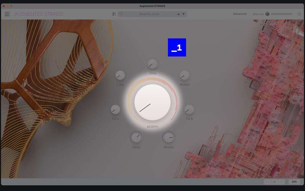Click the Color knob

pyautogui.click(x=120, y=75)
